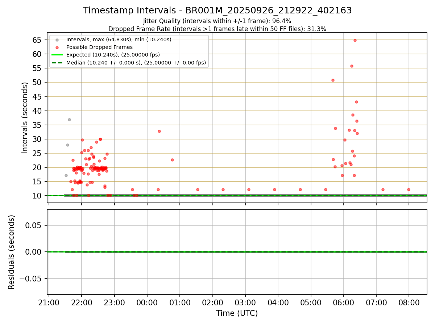
Task: Click x-axis tick label '21:00'
Action: (49, 302)
